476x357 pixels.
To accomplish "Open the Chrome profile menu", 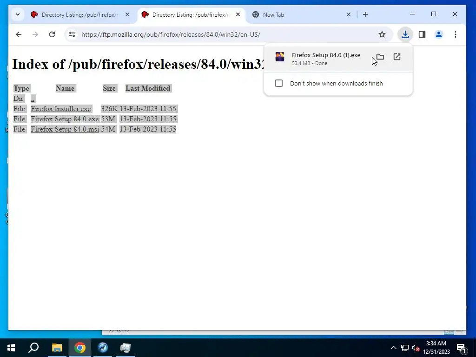I will click(x=439, y=34).
